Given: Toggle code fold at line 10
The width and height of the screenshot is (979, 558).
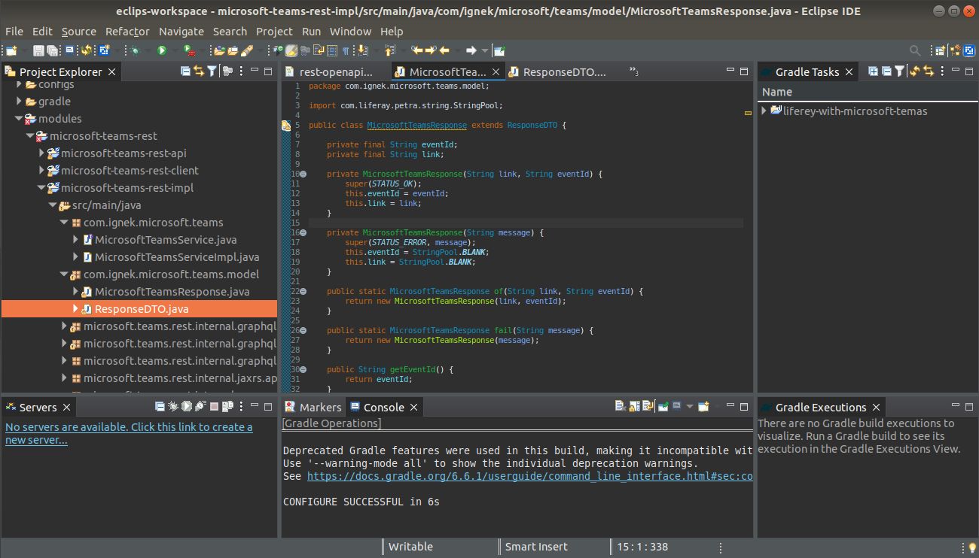Looking at the screenshot, I should 303,174.
